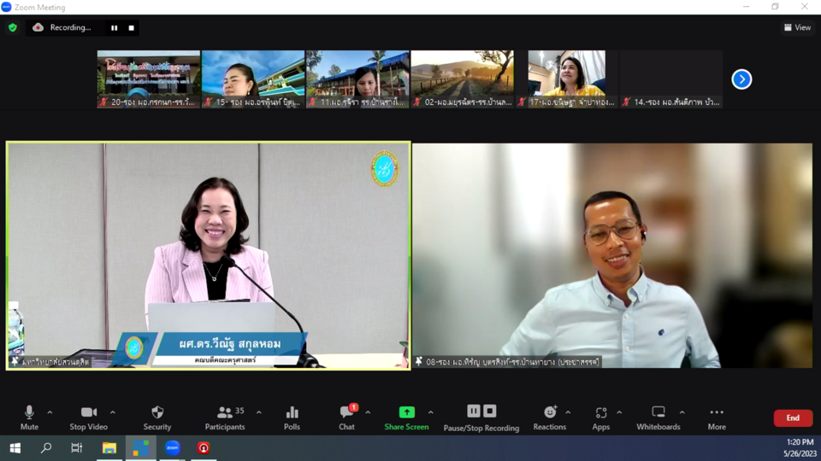
Task: Select thumbnail of participant 17
Action: [x=567, y=79]
